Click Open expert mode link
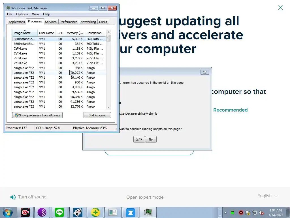This screenshot has height=218, width=290. pyautogui.click(x=145, y=197)
